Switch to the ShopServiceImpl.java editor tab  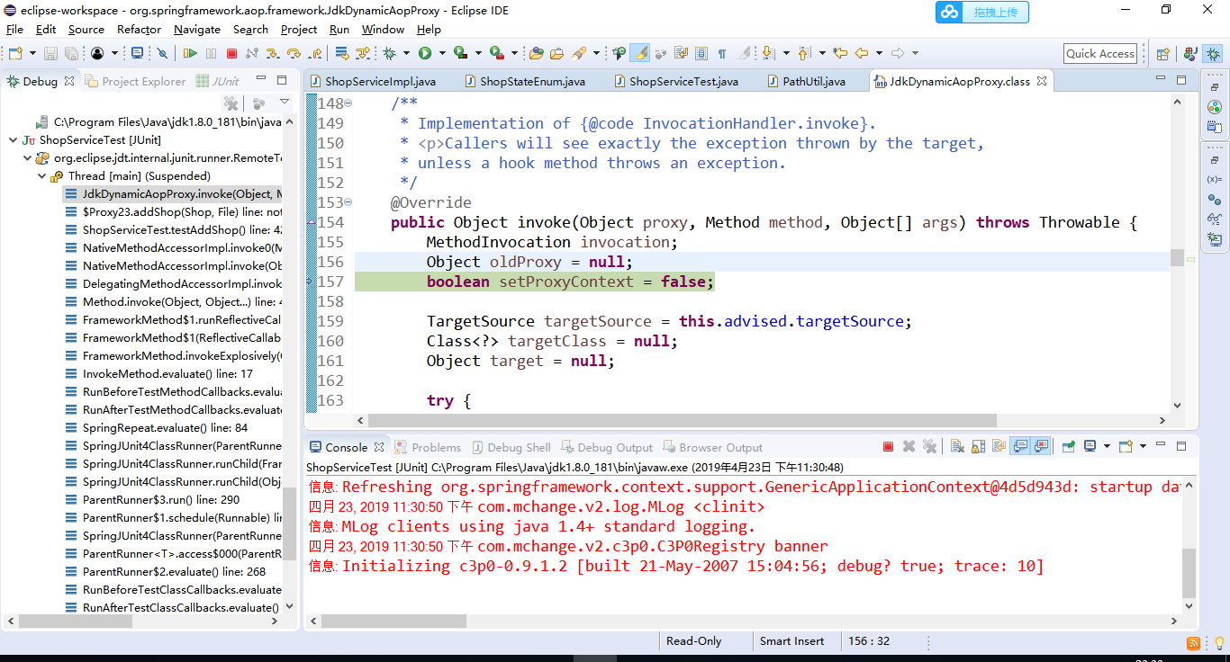(379, 81)
